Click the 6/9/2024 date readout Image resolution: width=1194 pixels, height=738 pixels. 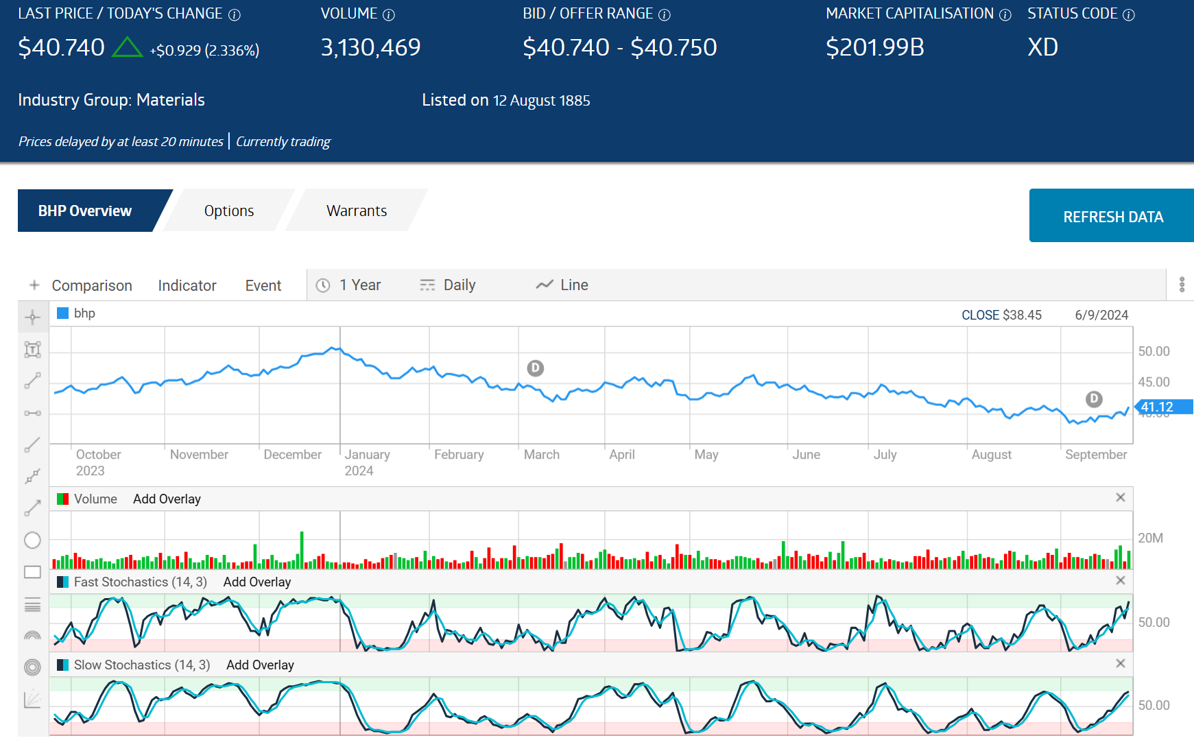[x=1101, y=315]
